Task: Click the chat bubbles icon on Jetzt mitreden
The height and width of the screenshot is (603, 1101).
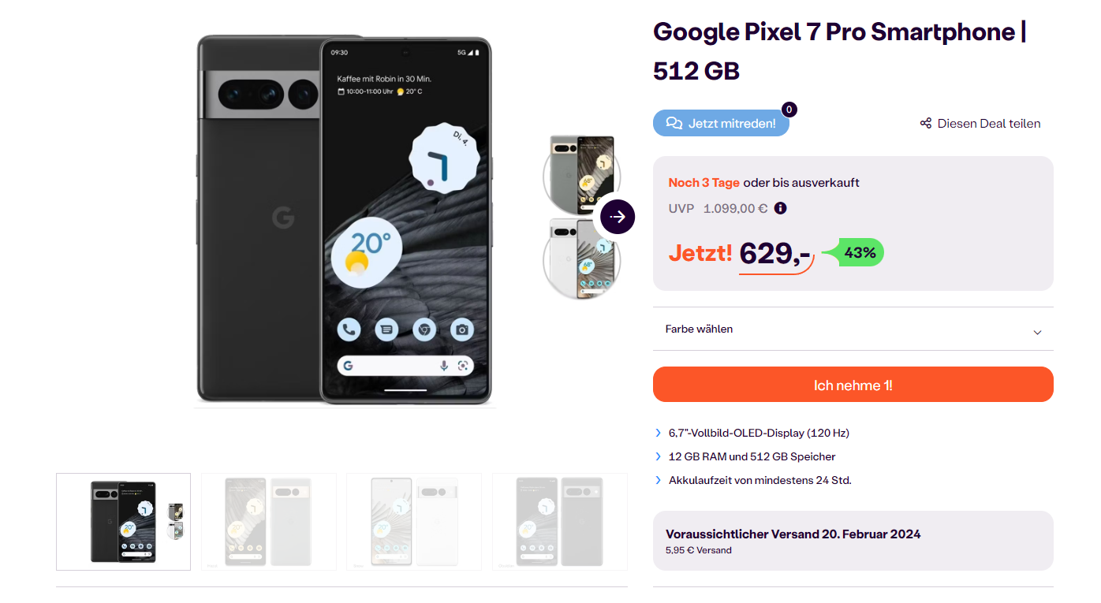Action: (x=674, y=123)
